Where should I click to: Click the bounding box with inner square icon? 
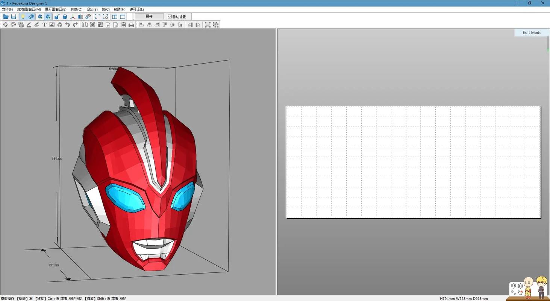point(208,25)
